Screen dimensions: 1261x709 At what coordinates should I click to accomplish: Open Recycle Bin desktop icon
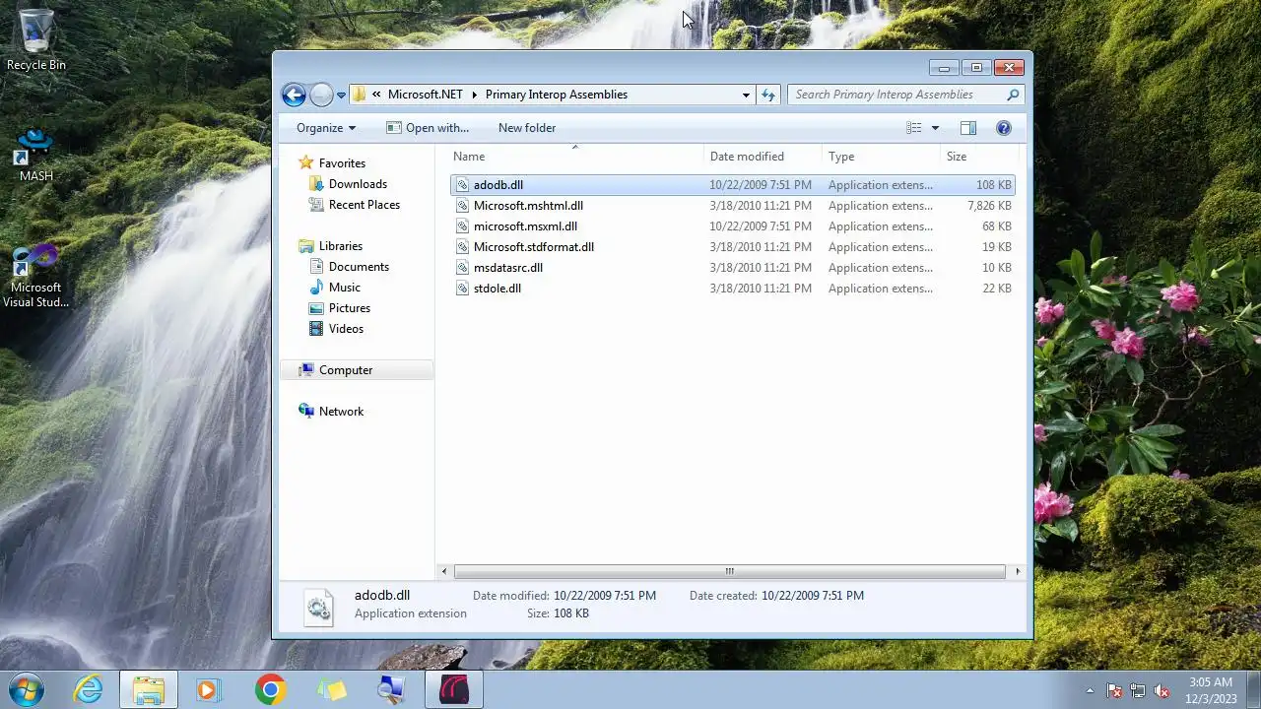coord(36,40)
